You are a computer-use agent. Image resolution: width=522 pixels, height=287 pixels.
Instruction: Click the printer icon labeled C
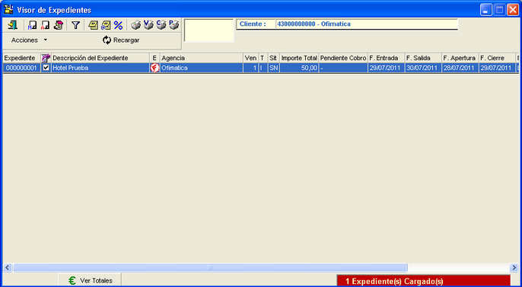(161, 25)
